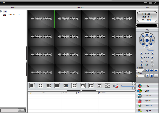Screen dimensions: 159x113
Task: Choose the 64-channel view layout
Action: 99,85
